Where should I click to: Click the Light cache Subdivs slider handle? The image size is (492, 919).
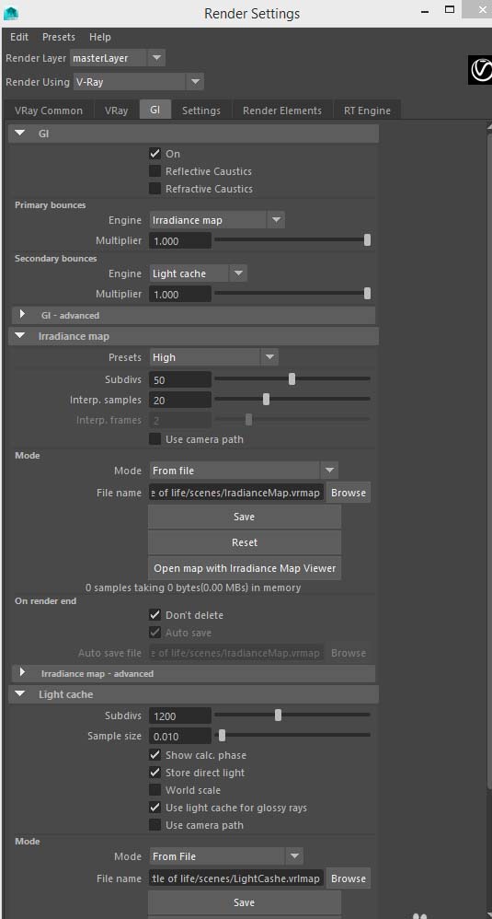coord(279,715)
